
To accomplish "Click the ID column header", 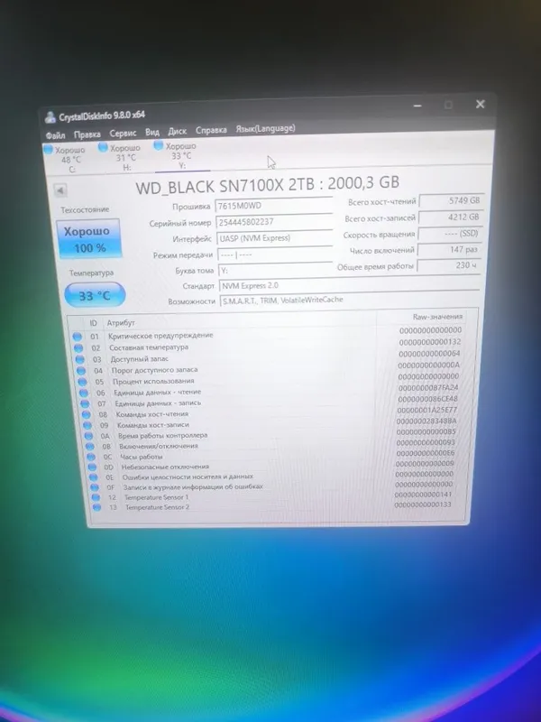I will pos(94,323).
